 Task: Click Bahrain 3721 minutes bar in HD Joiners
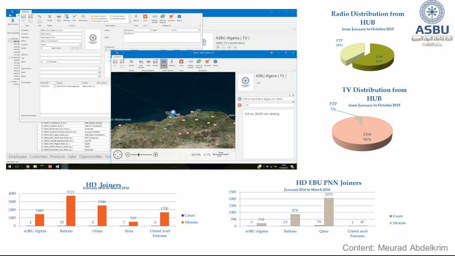[x=71, y=210]
